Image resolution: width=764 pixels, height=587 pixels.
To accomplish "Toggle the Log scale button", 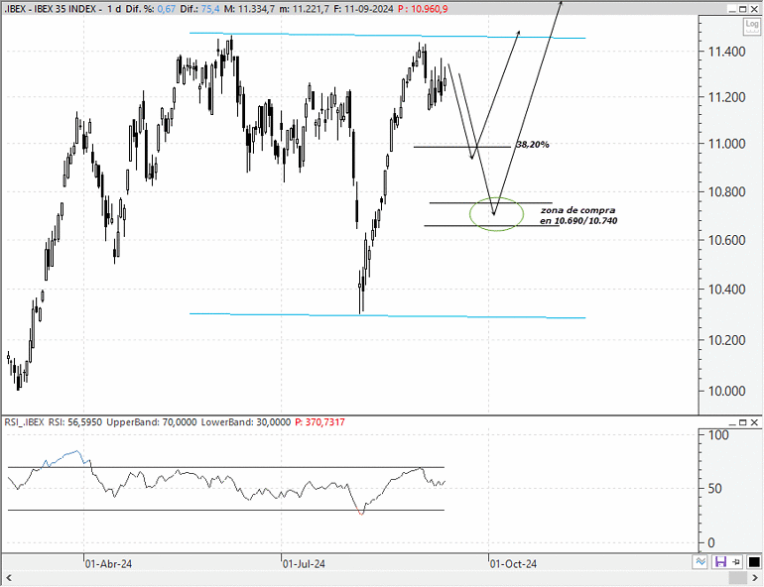I will (752, 26).
